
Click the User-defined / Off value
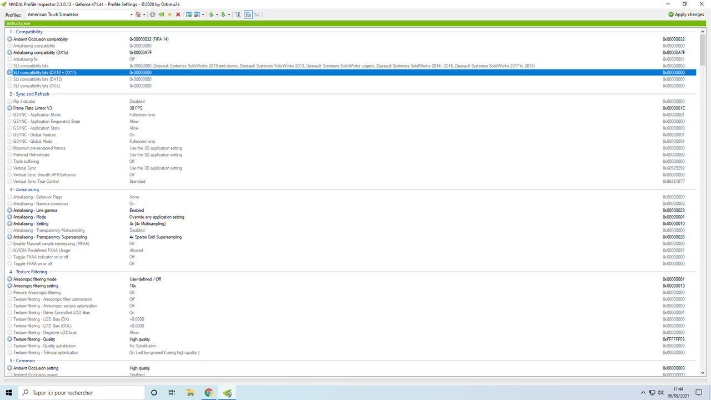point(145,279)
